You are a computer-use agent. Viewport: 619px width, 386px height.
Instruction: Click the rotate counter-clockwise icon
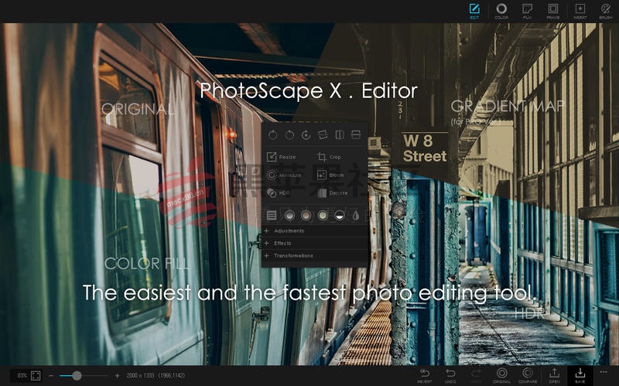pos(272,135)
